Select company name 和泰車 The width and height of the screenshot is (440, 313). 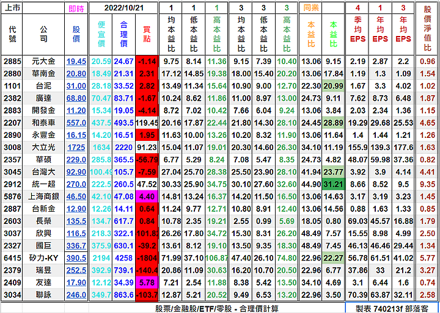[x=43, y=123]
